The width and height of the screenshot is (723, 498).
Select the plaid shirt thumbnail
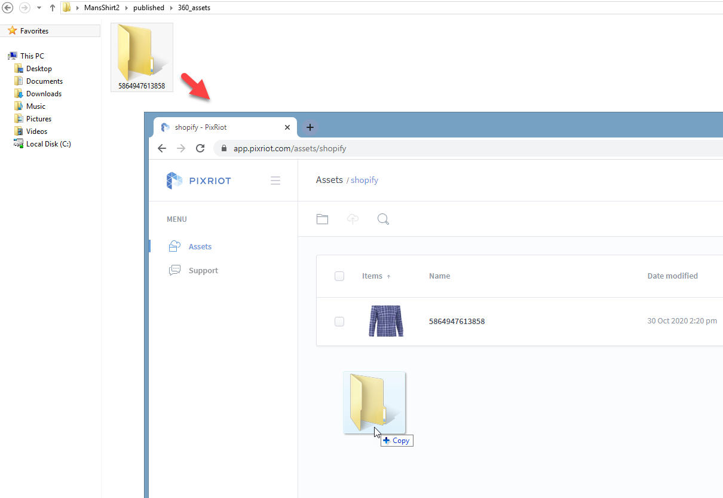click(x=385, y=321)
